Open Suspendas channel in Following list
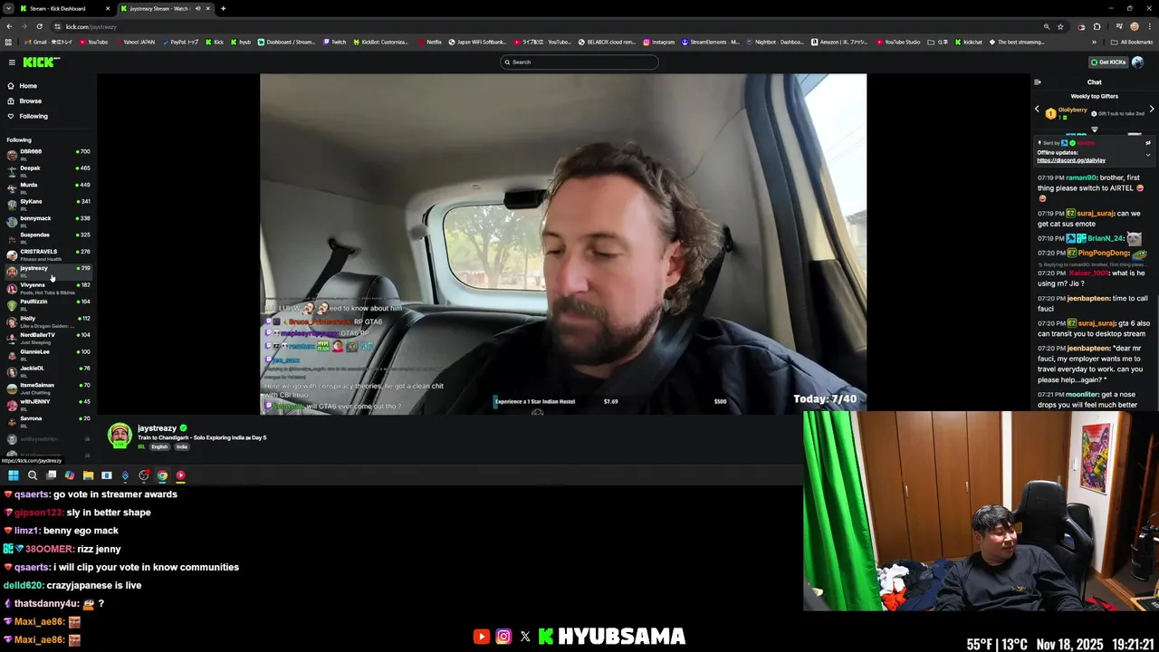This screenshot has height=652, width=1159. (47, 237)
